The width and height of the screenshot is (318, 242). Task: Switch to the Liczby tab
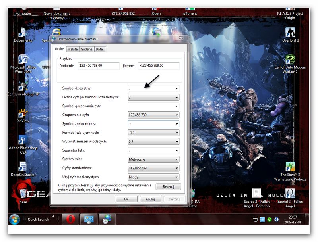point(59,49)
